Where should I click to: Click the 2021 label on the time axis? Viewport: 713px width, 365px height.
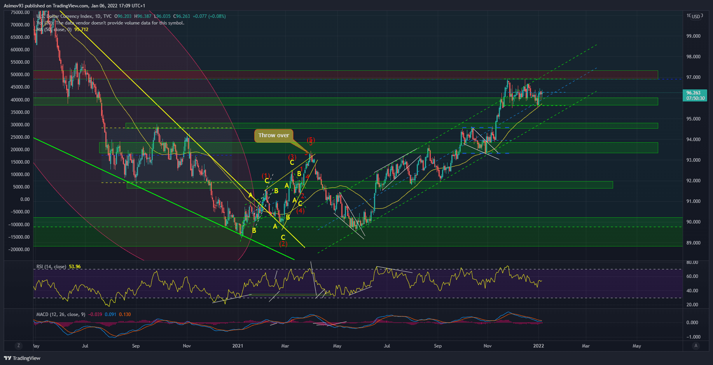pos(238,346)
